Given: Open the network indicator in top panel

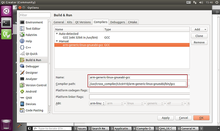Looking at the screenshot, I should pos(195,2).
